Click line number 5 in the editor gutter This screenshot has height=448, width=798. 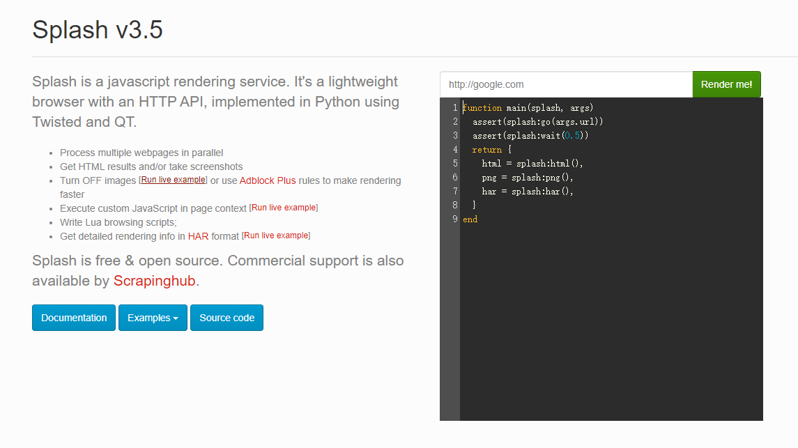tap(454, 163)
